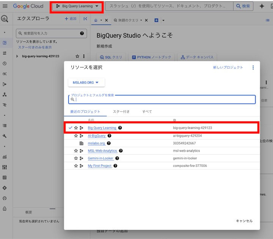Click the explorer search box
The image size is (273, 239).
tap(51, 33)
